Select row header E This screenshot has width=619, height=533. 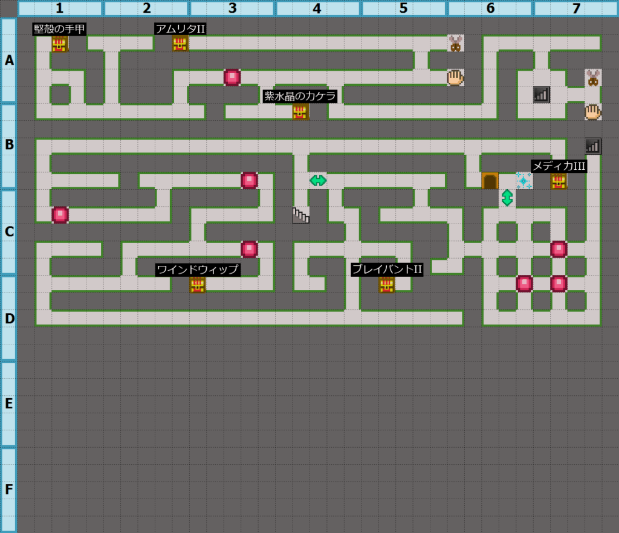[x=8, y=404]
